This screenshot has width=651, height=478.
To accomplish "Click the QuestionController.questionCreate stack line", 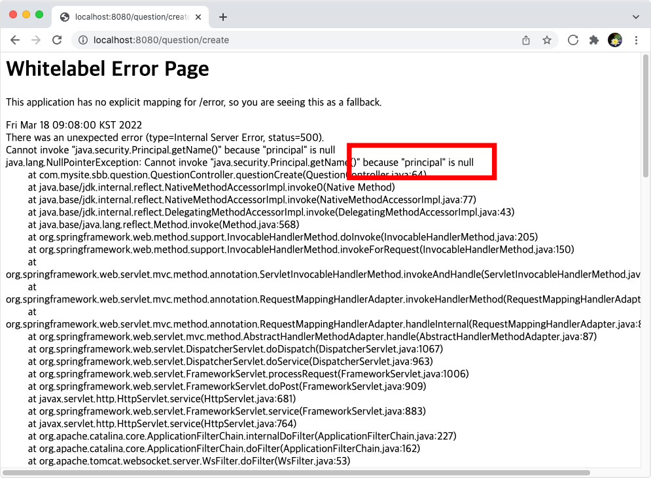I will [x=227, y=175].
